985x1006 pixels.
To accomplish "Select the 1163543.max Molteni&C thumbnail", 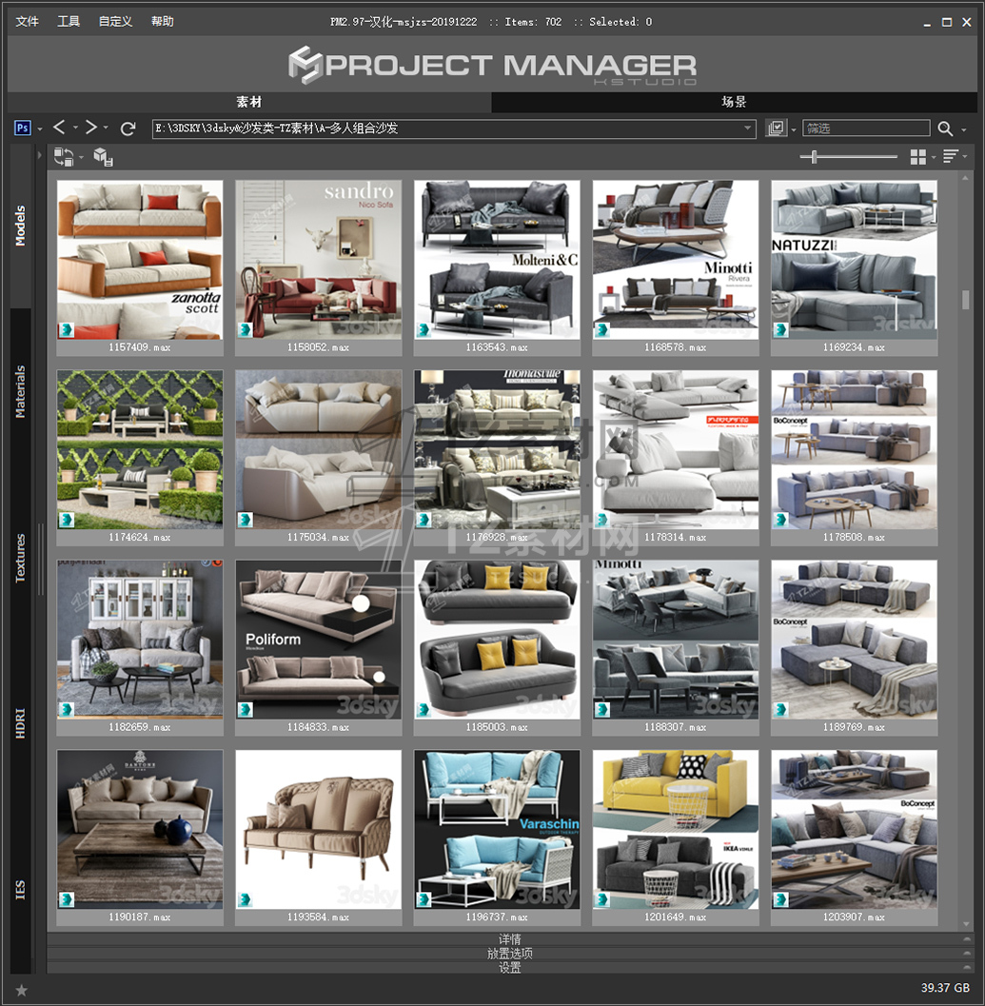I will pos(497,260).
